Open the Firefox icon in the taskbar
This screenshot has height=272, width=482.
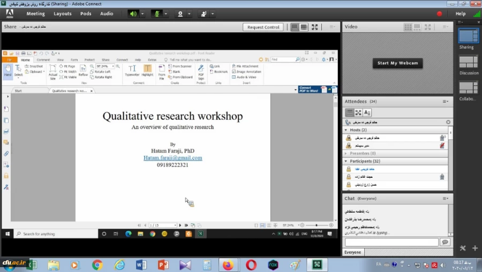click(228, 265)
